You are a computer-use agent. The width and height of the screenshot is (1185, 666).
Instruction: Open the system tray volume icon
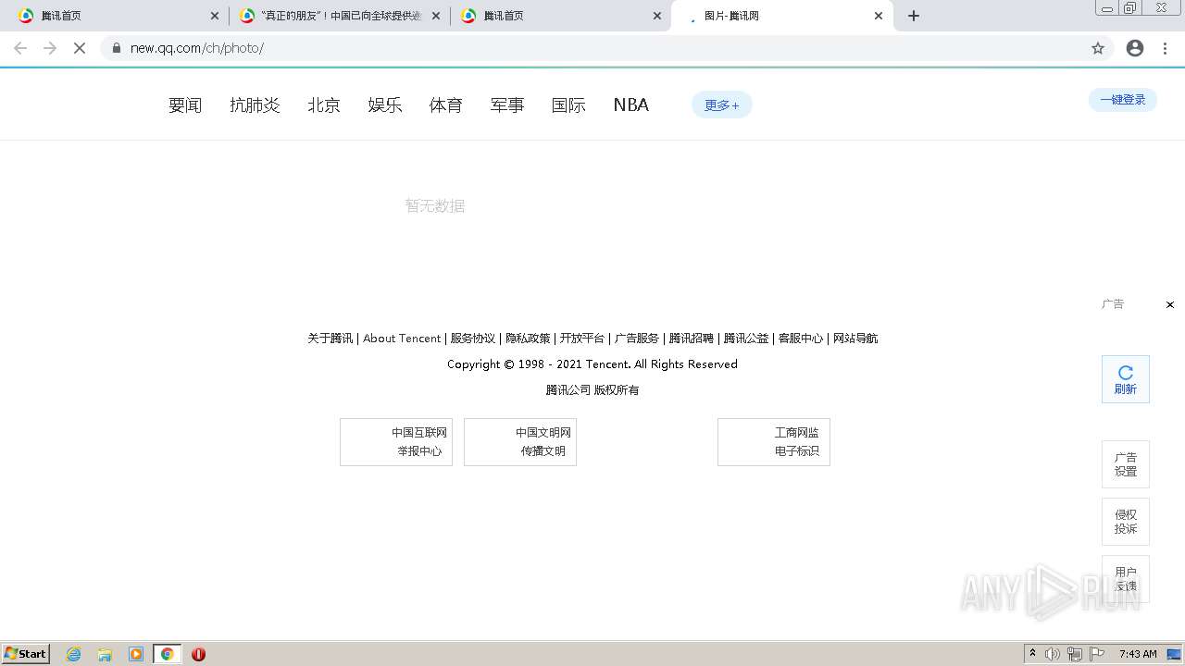1053,654
